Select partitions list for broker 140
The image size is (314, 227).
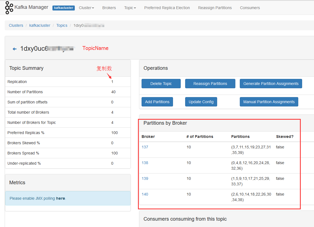point(251,197)
